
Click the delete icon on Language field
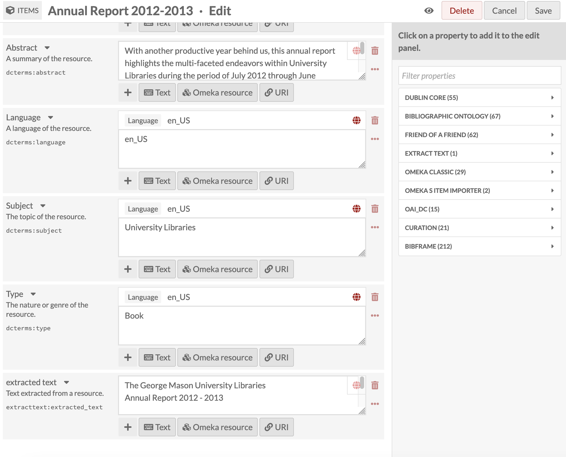(375, 120)
